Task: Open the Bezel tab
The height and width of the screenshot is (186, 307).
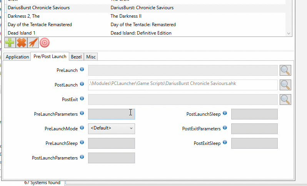Action: 76,57
